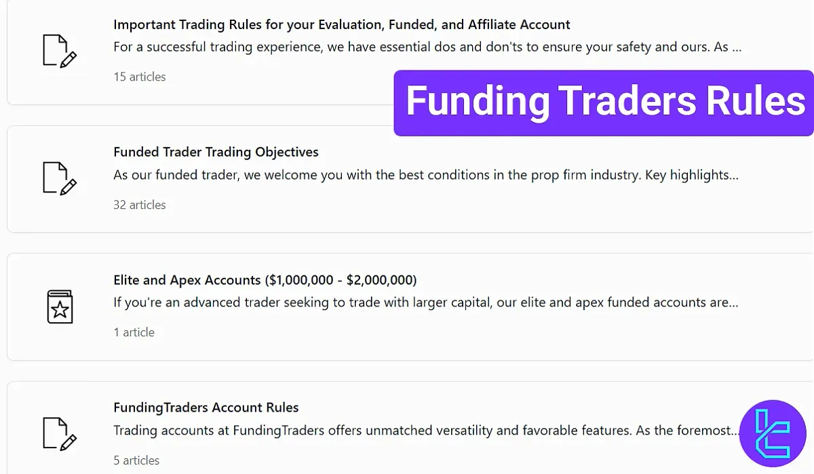Open the Funded Trader Trading Objectives section
The height and width of the screenshot is (474, 814).
click(x=216, y=152)
